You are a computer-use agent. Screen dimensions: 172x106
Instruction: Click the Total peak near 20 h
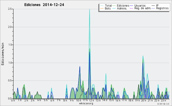tap(143, 56)
